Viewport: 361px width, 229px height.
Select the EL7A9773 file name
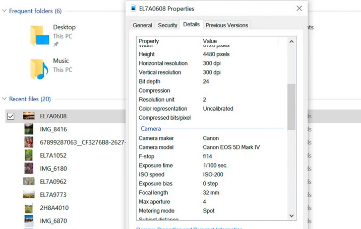[53, 195]
